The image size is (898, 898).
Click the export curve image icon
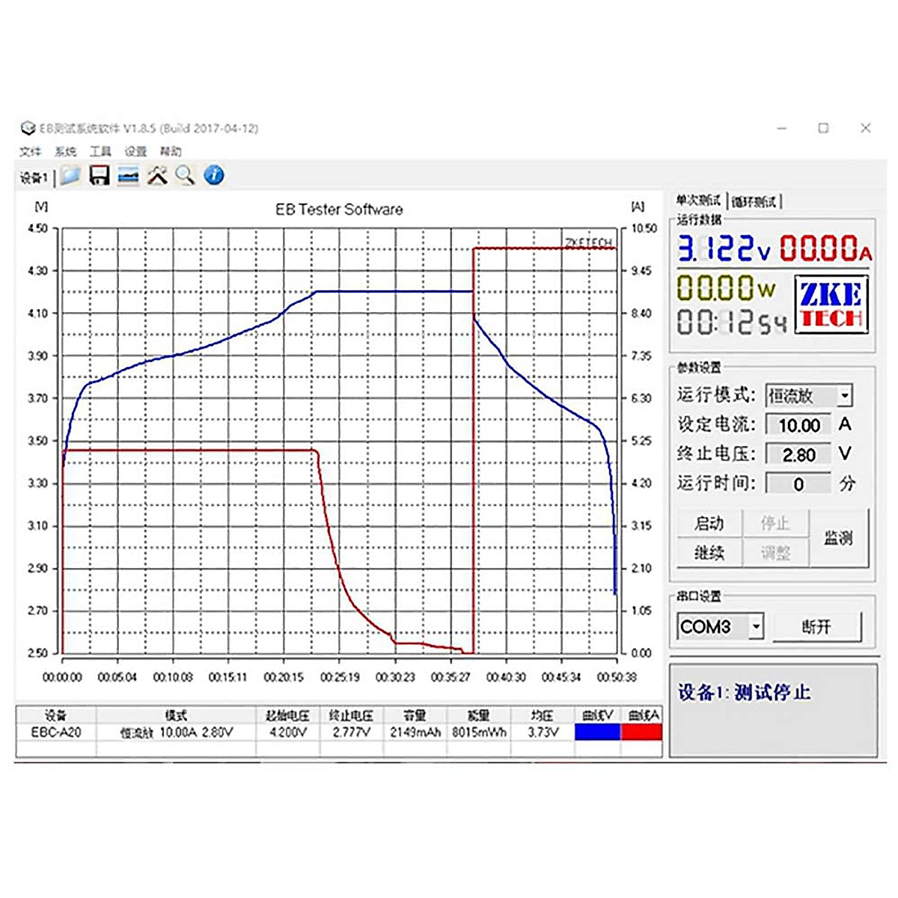pos(129,174)
